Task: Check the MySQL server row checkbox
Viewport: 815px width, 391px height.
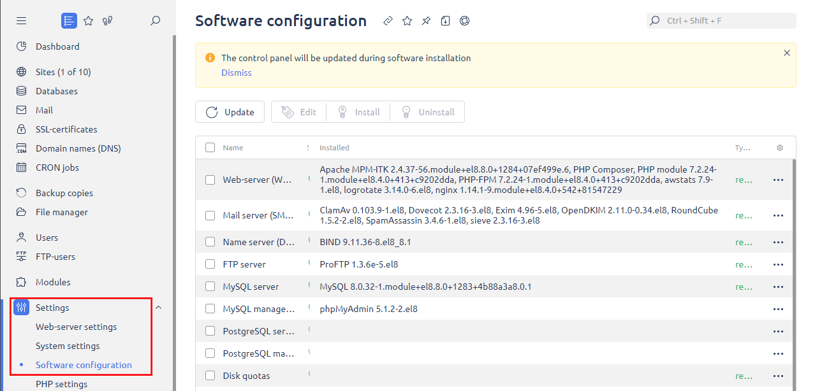Action: 210,287
